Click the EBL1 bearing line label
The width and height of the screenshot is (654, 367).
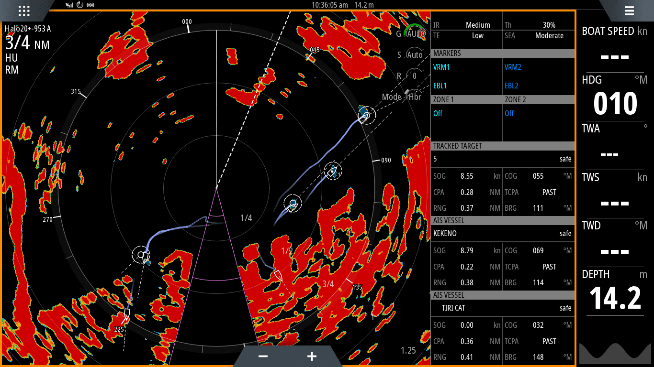[x=440, y=86]
